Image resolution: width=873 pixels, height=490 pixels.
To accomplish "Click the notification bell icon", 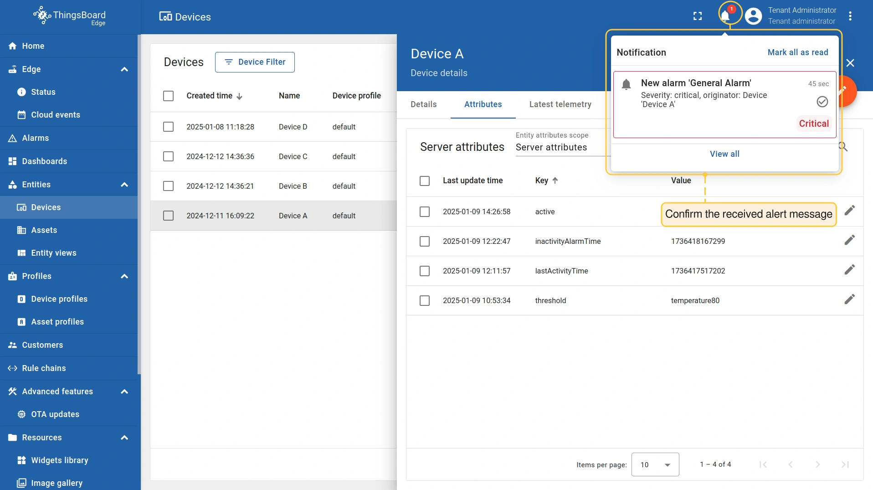I will coord(725,16).
